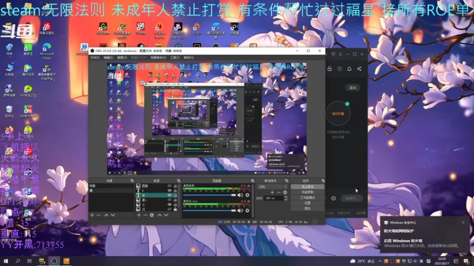Click 自动开播 circular button
The image size is (474, 266).
(x=338, y=113)
